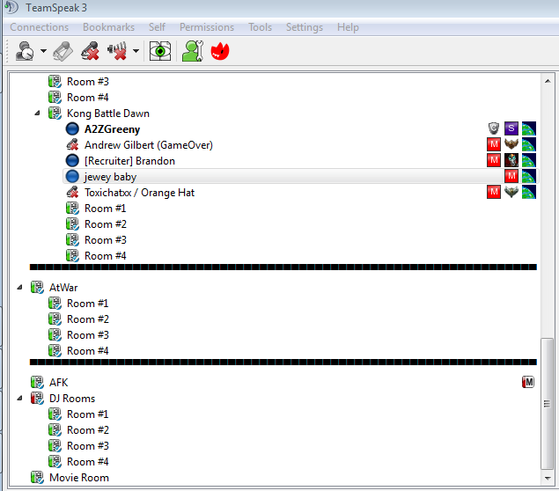Select the DJ Rooms channel
Screen dimensions: 559x491
(x=72, y=398)
